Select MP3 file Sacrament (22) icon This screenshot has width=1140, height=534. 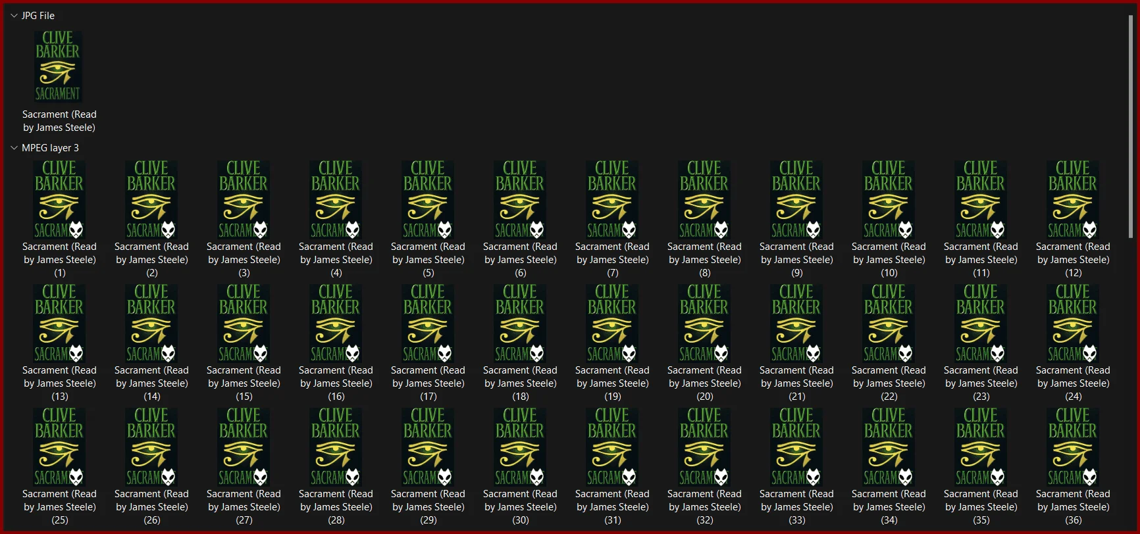tap(889, 323)
